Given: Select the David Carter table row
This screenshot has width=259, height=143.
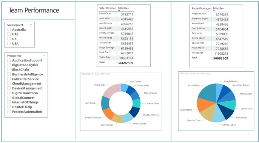Looking at the screenshot, I should [x=116, y=14].
